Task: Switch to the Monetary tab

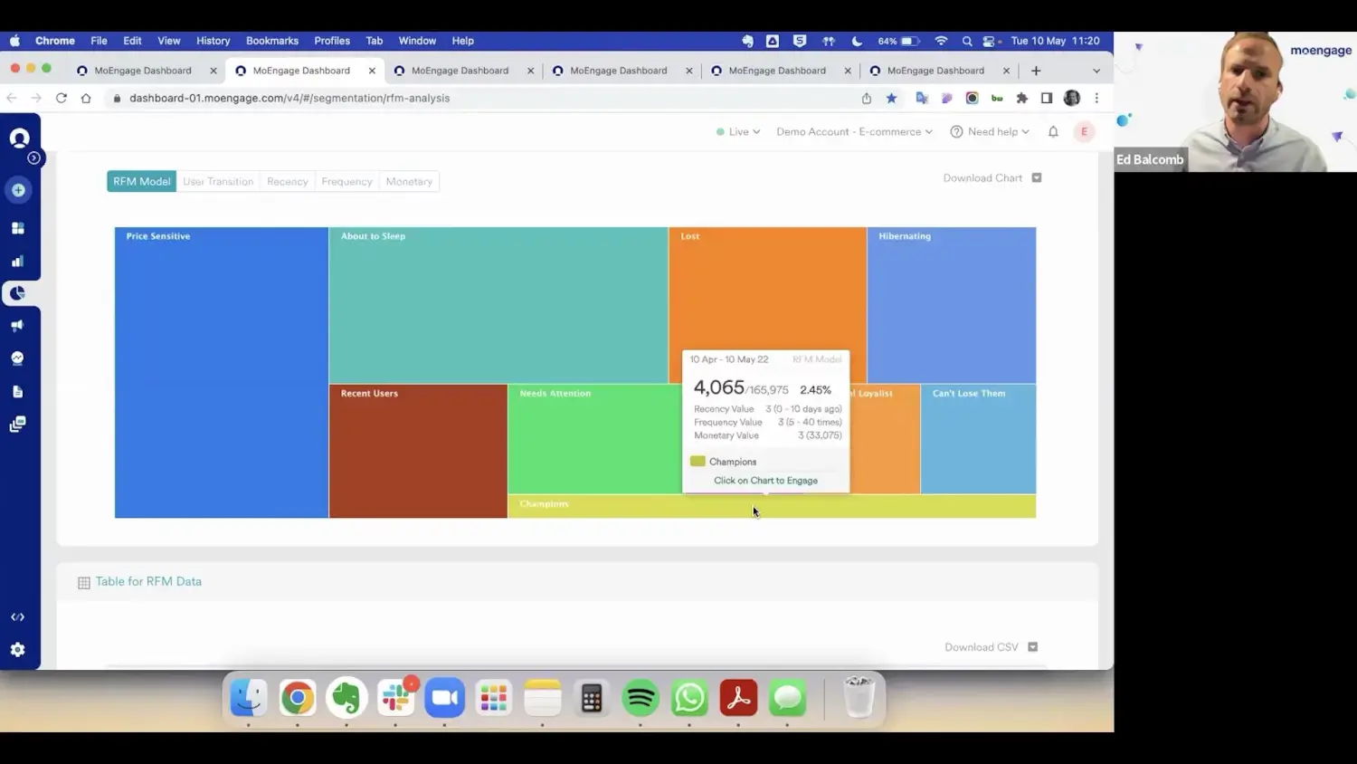Action: point(409,181)
